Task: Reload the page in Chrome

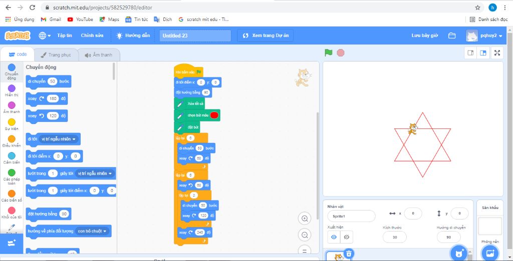Action: 32,7
